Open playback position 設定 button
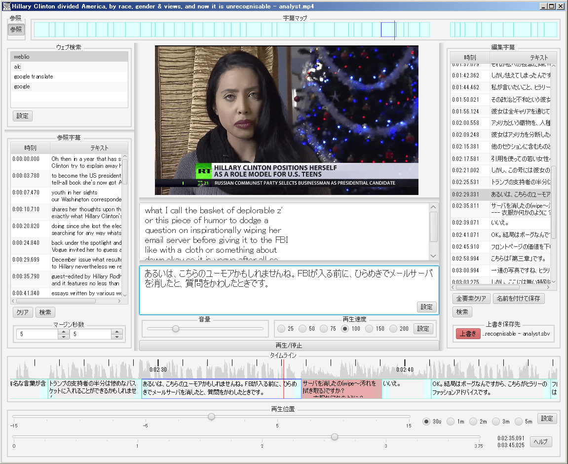 point(547,419)
